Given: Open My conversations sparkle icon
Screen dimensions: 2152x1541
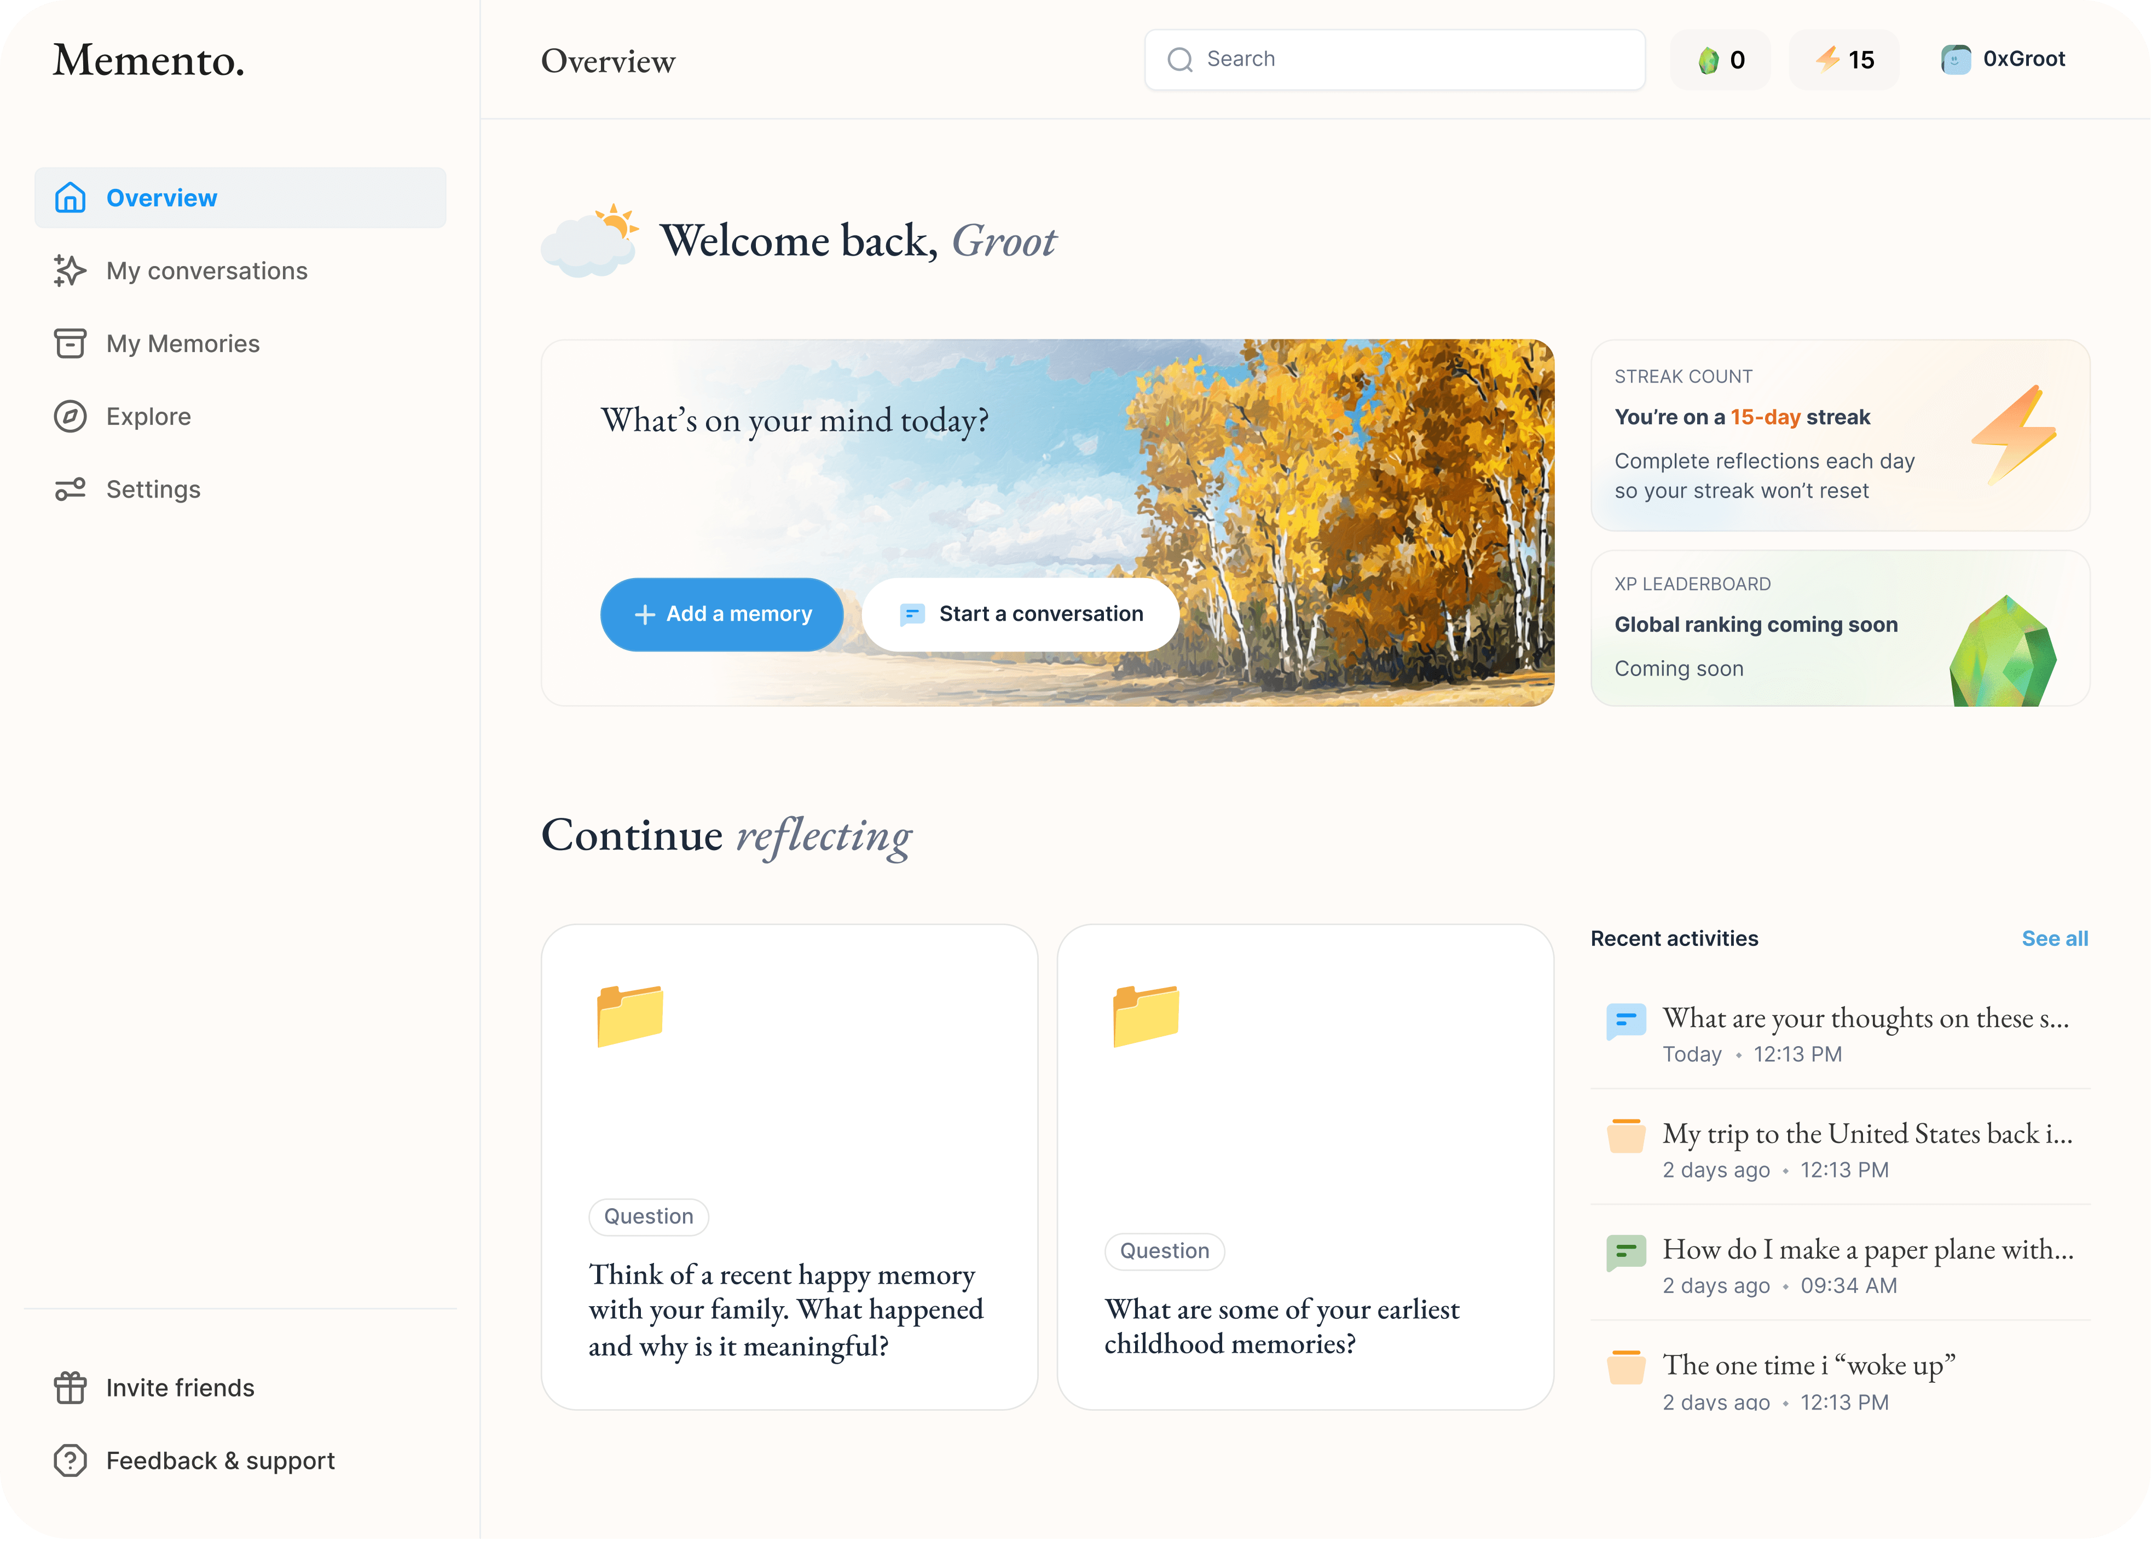Looking at the screenshot, I should pos(70,270).
